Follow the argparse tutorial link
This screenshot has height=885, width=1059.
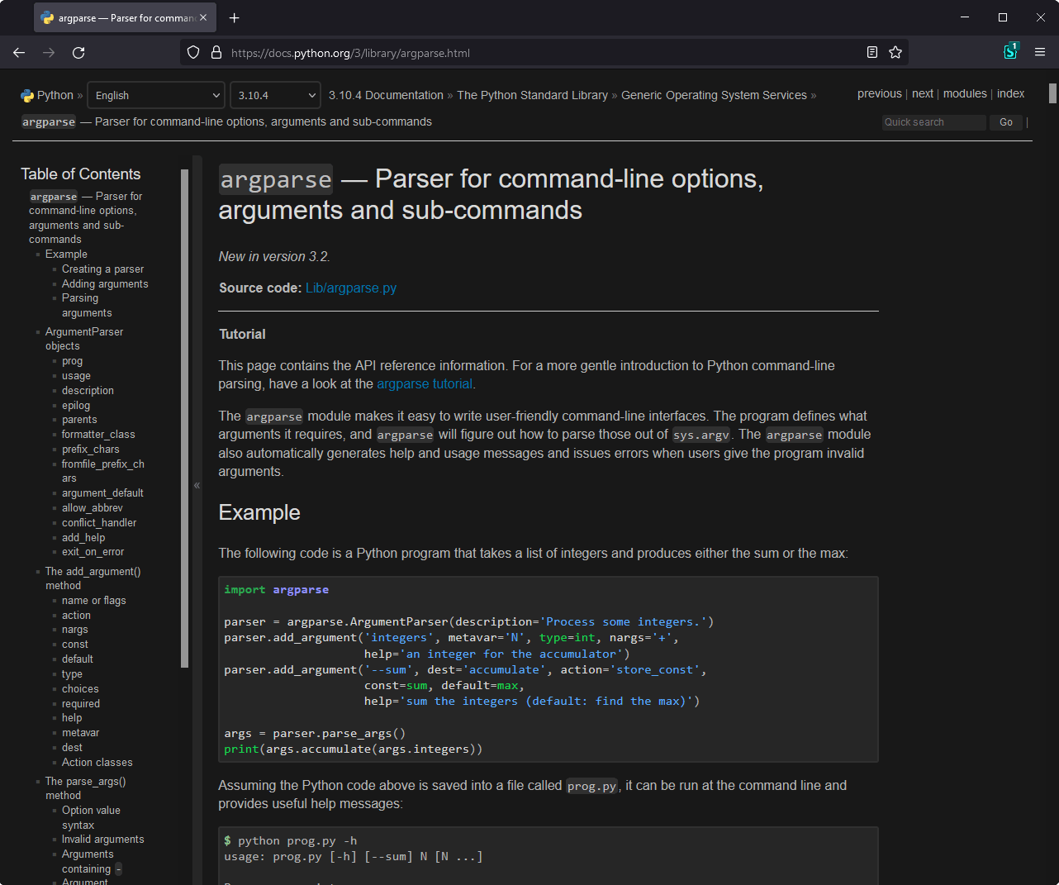tap(424, 383)
